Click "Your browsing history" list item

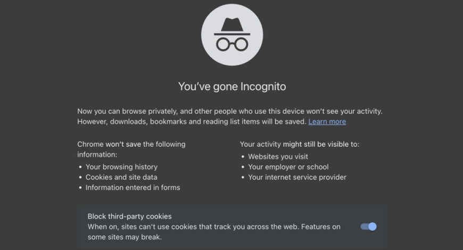click(x=121, y=167)
